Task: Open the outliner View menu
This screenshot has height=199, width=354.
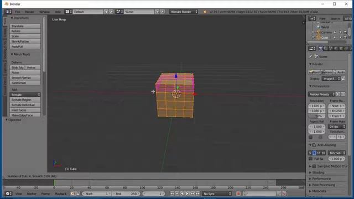Action: point(322,18)
